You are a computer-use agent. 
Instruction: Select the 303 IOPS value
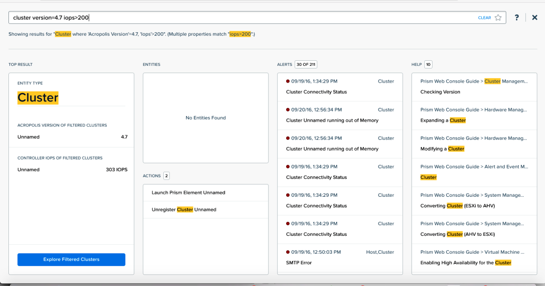116,169
